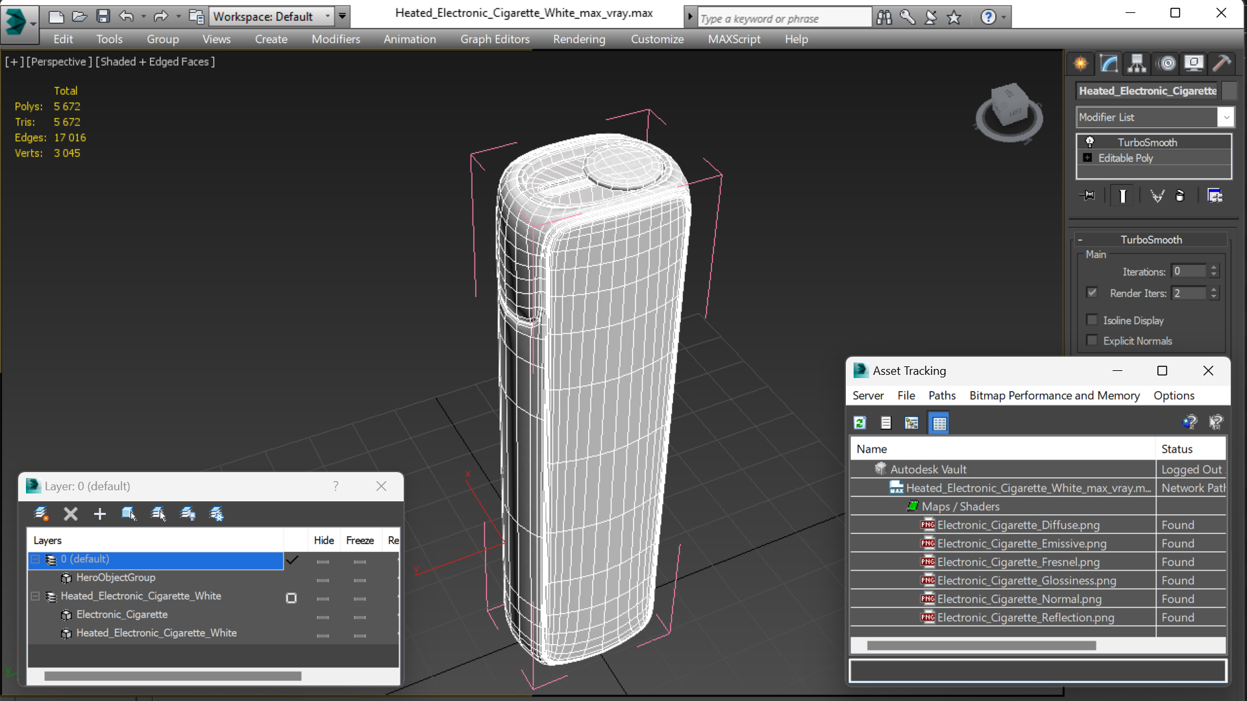
Task: Collapse the TurboSmooth rollout minus
Action: pyautogui.click(x=1080, y=240)
